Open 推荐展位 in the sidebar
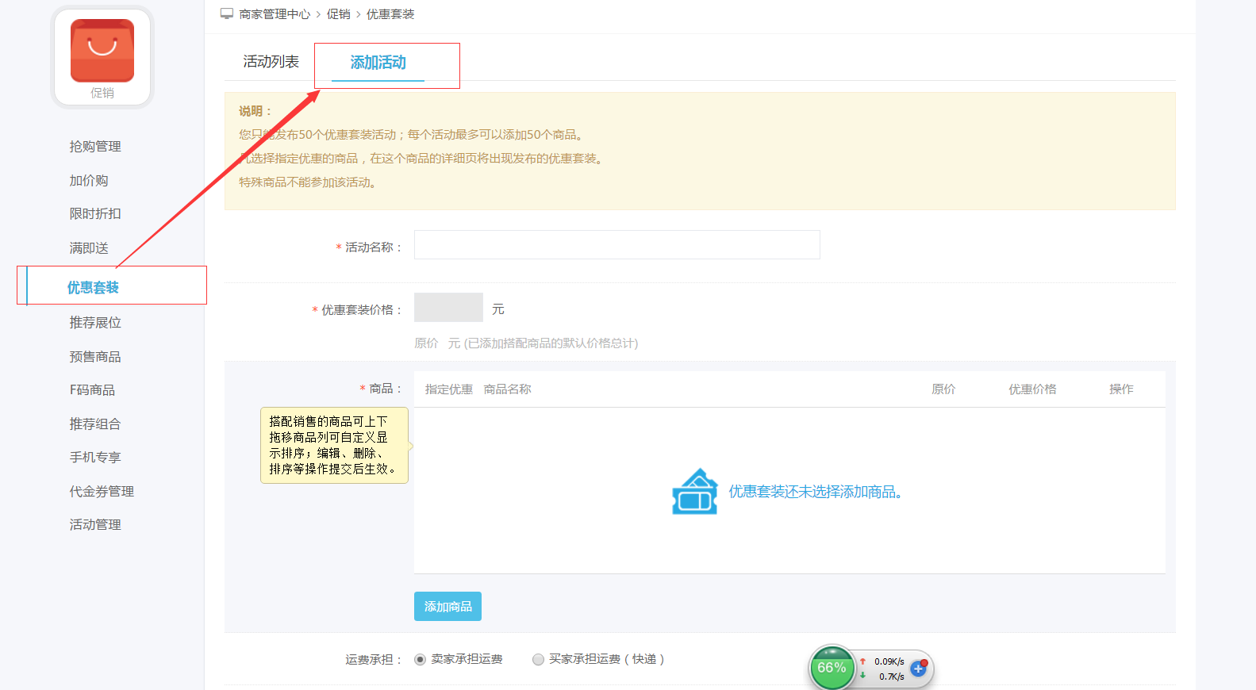Screen dimensions: 1256x690 95,323
